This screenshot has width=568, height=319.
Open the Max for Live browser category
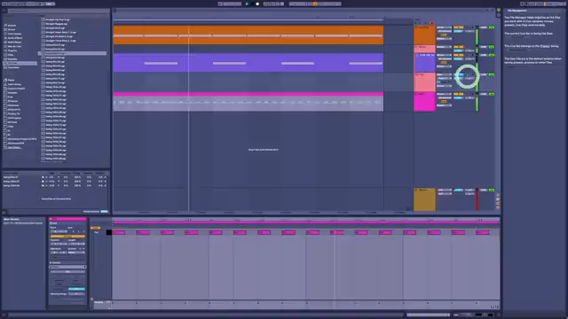coord(14,46)
